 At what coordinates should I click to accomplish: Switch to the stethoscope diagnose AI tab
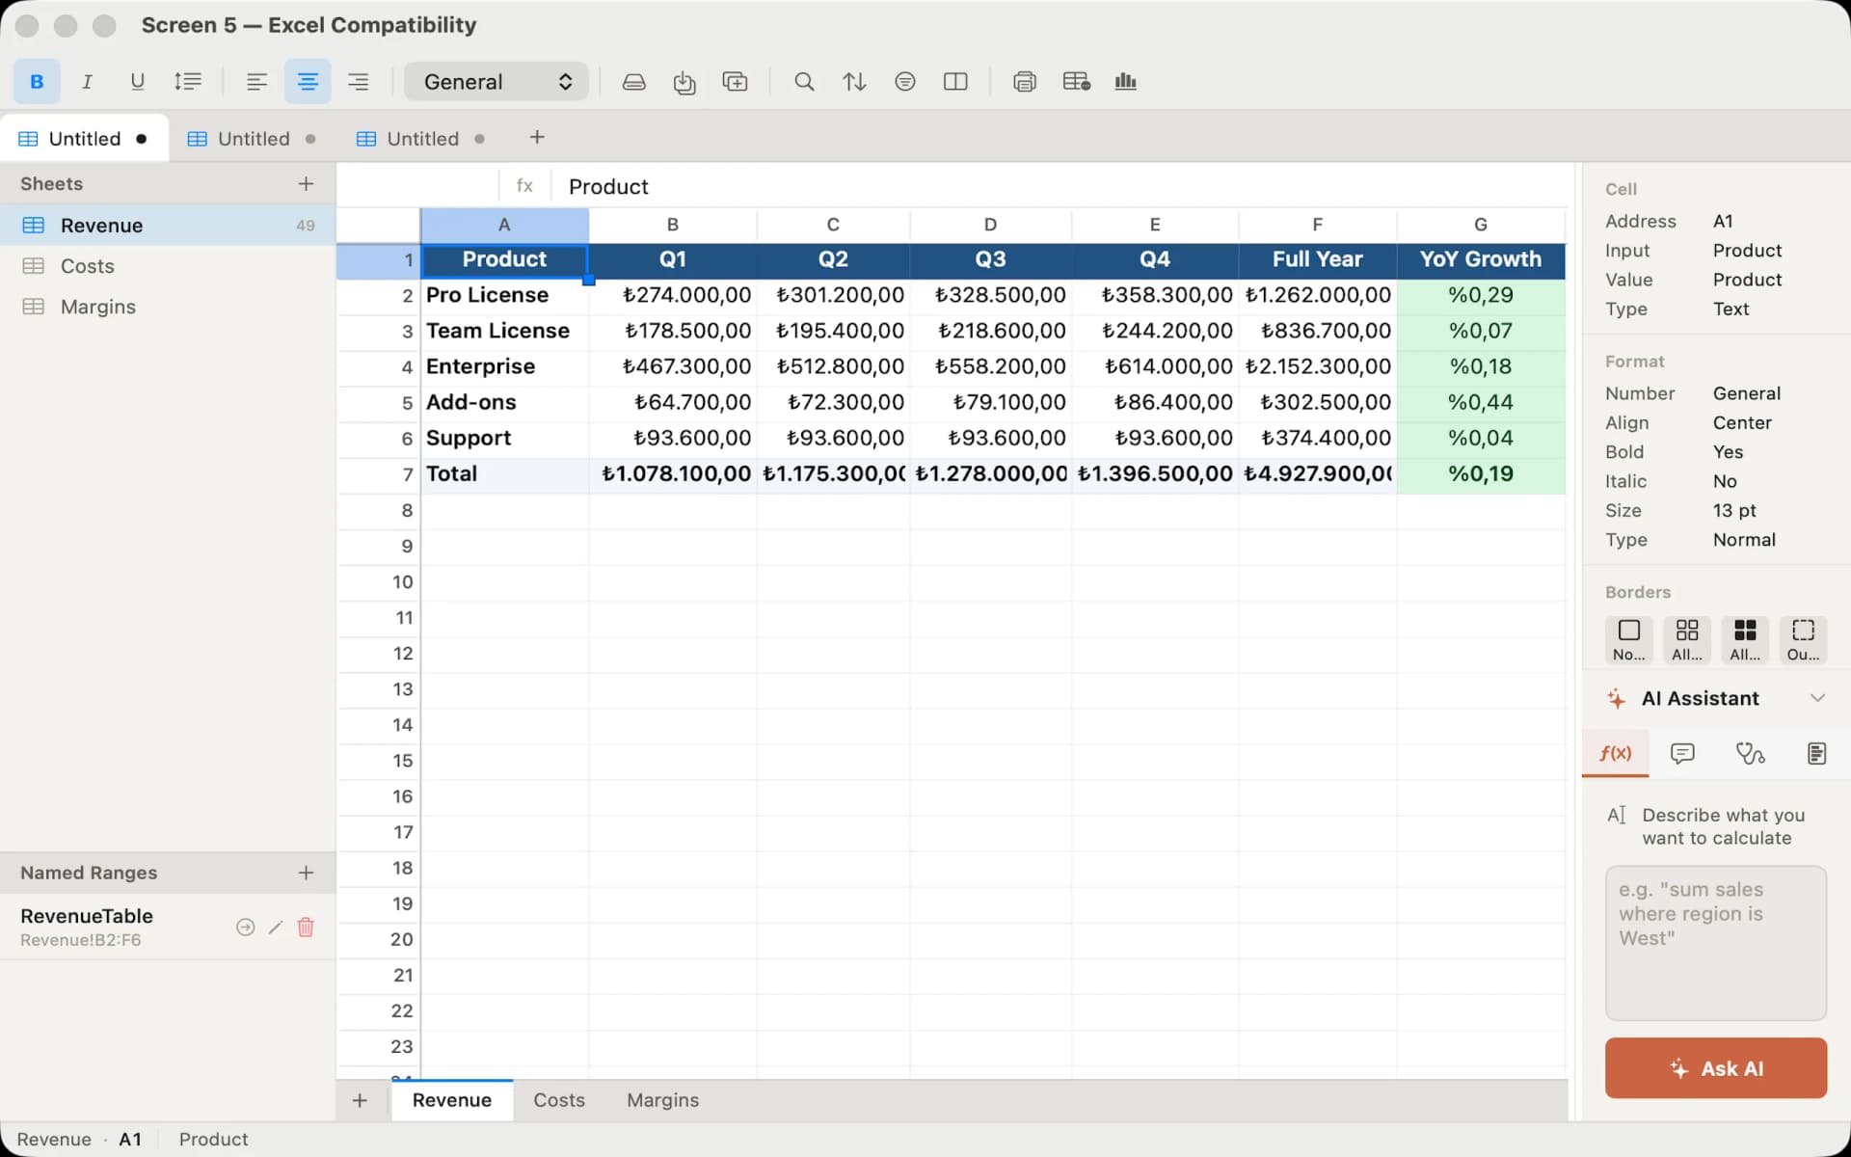1750,753
